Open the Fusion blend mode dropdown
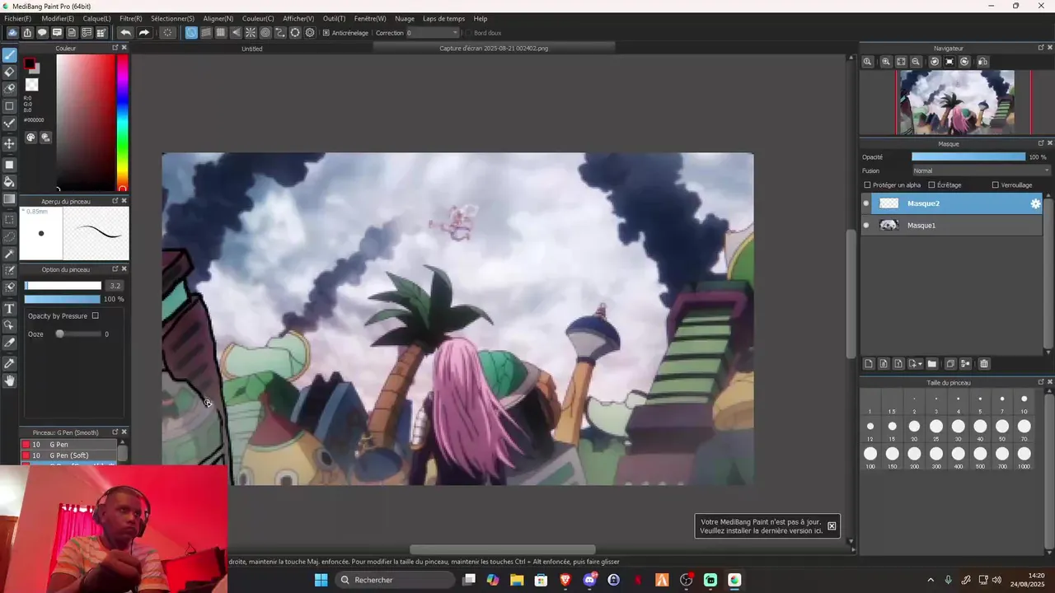Image resolution: width=1055 pixels, height=593 pixels. (x=981, y=170)
